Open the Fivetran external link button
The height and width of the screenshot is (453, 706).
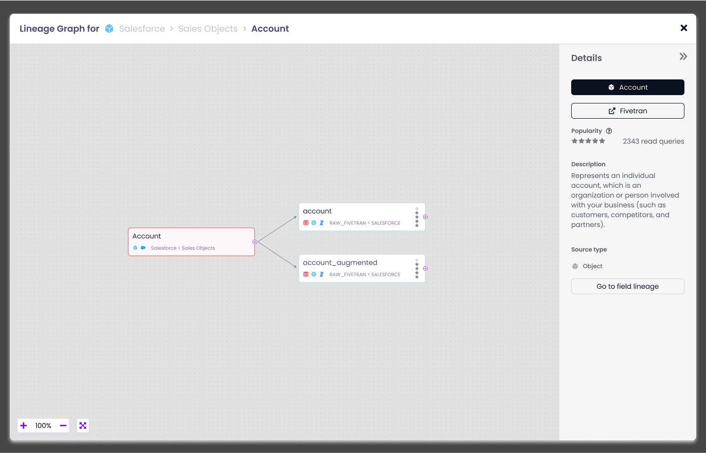click(x=628, y=111)
